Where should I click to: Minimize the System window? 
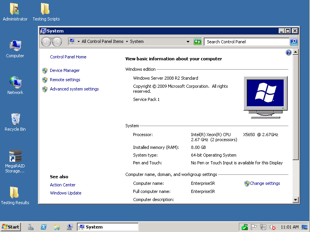coord(281,31)
